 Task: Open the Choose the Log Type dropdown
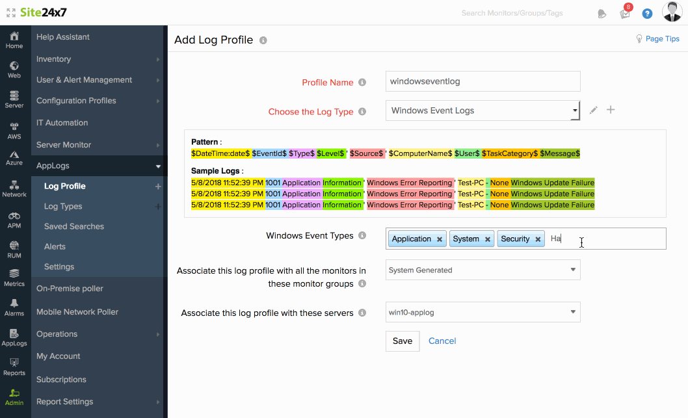482,111
